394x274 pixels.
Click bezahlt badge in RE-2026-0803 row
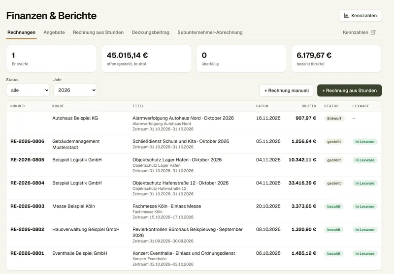[x=334, y=207]
